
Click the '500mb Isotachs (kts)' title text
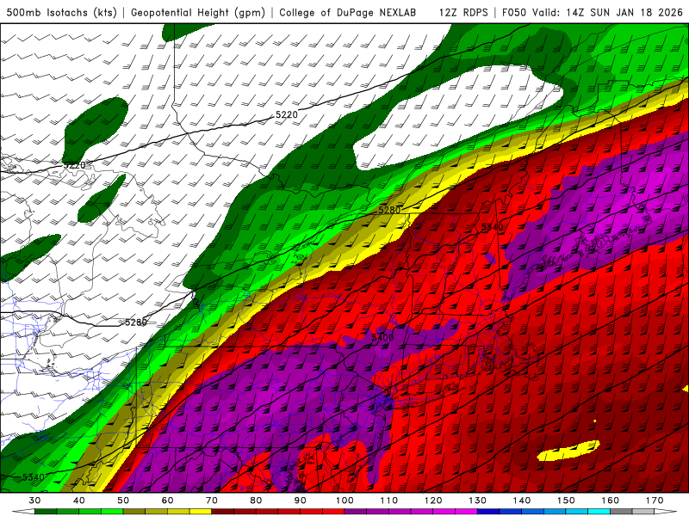click(61, 13)
